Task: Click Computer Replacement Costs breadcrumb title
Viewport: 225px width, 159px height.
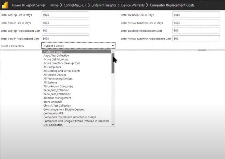Action: [x=172, y=5]
